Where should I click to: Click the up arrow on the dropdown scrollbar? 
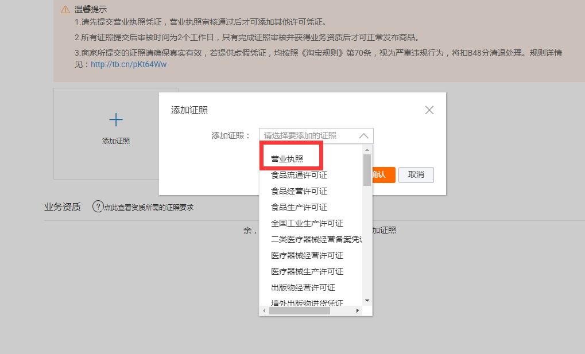click(x=366, y=150)
